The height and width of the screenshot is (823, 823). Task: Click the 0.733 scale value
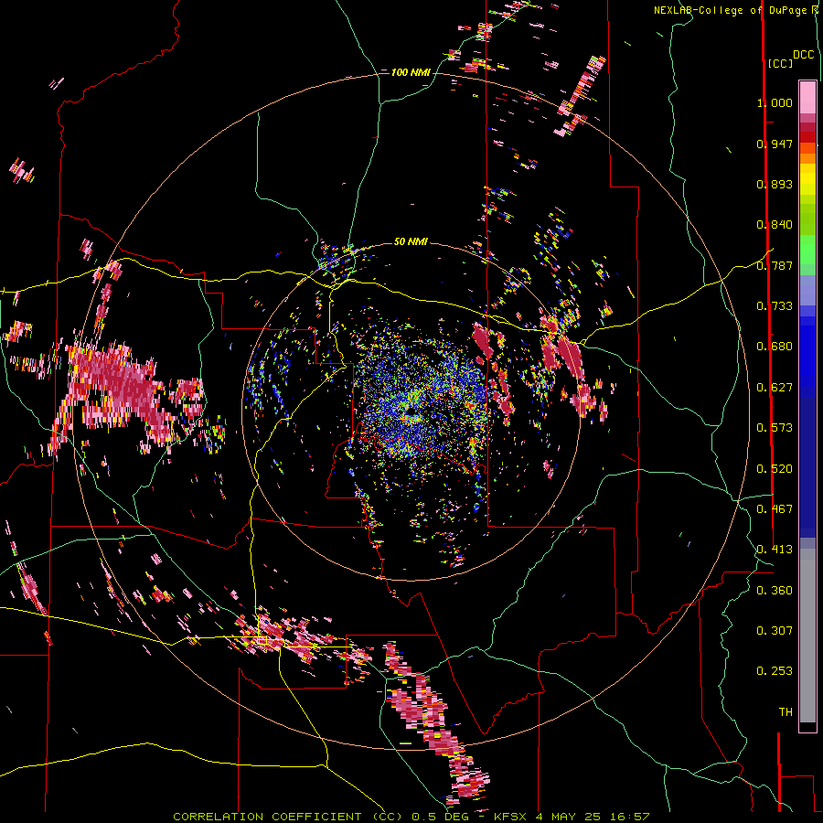click(775, 306)
